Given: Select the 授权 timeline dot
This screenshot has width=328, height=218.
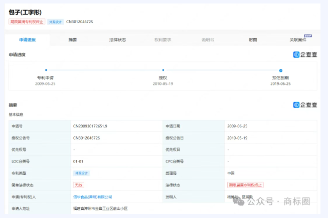Looking at the screenshot, I should click(x=163, y=70).
